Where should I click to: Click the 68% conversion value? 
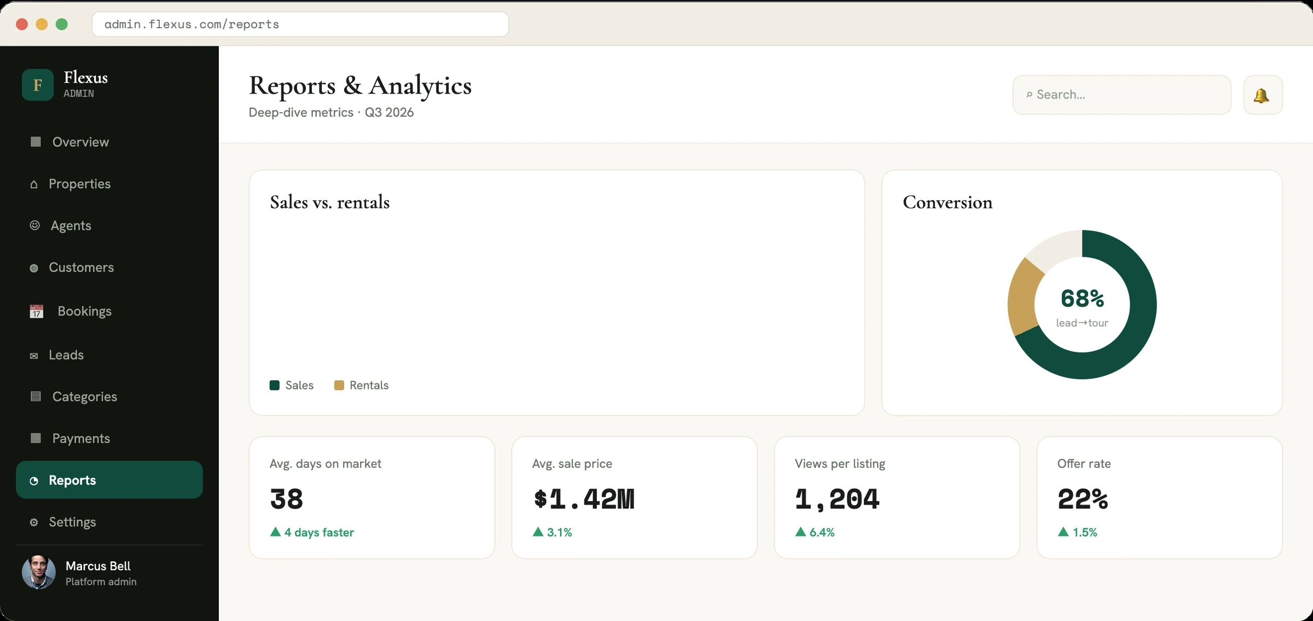click(x=1082, y=299)
